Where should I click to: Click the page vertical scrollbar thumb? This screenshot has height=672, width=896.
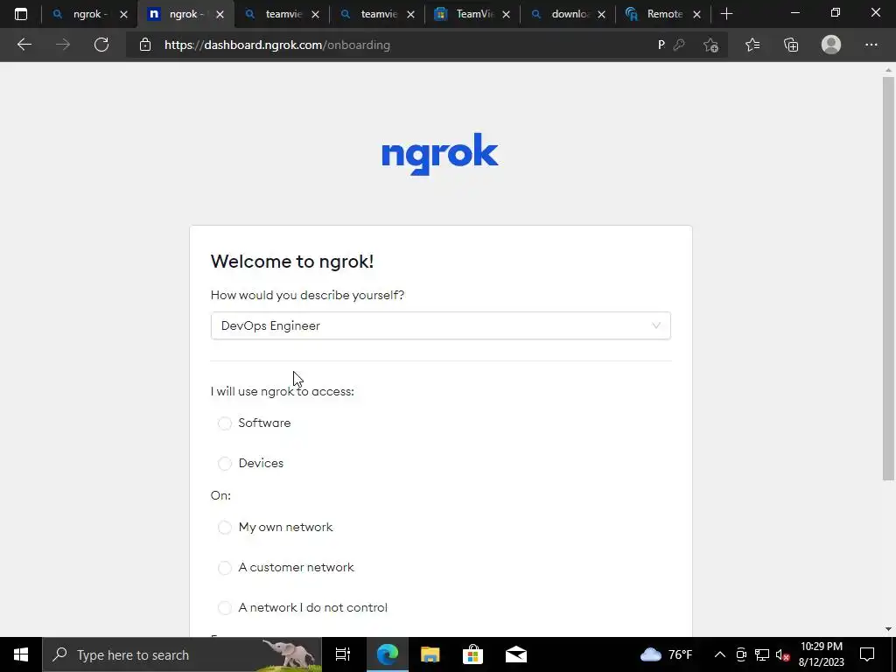[x=888, y=278]
